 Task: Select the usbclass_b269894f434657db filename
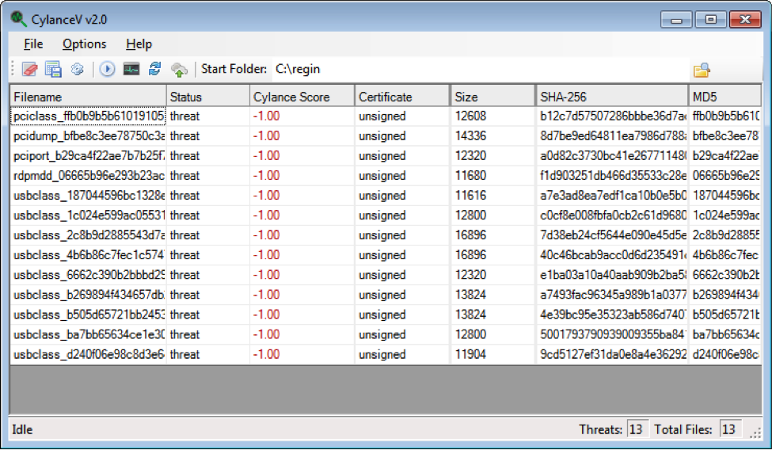coord(89,295)
